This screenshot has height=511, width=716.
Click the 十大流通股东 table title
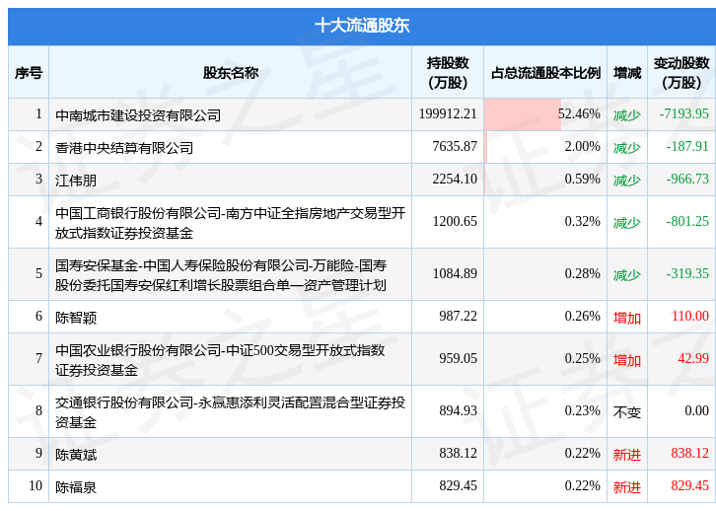362,26
